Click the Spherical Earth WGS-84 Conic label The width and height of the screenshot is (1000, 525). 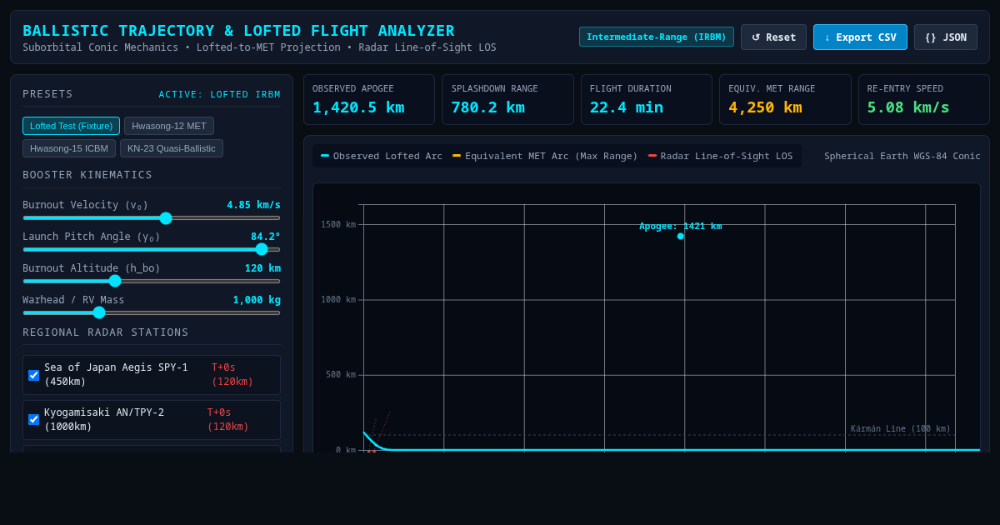point(902,156)
